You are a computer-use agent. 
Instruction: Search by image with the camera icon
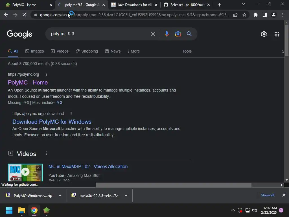(x=178, y=34)
